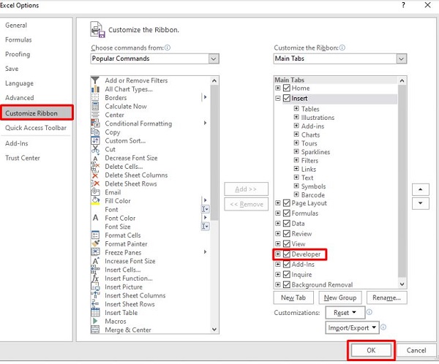
Task: Click info icon beside Choose commands from
Action: click(168, 48)
